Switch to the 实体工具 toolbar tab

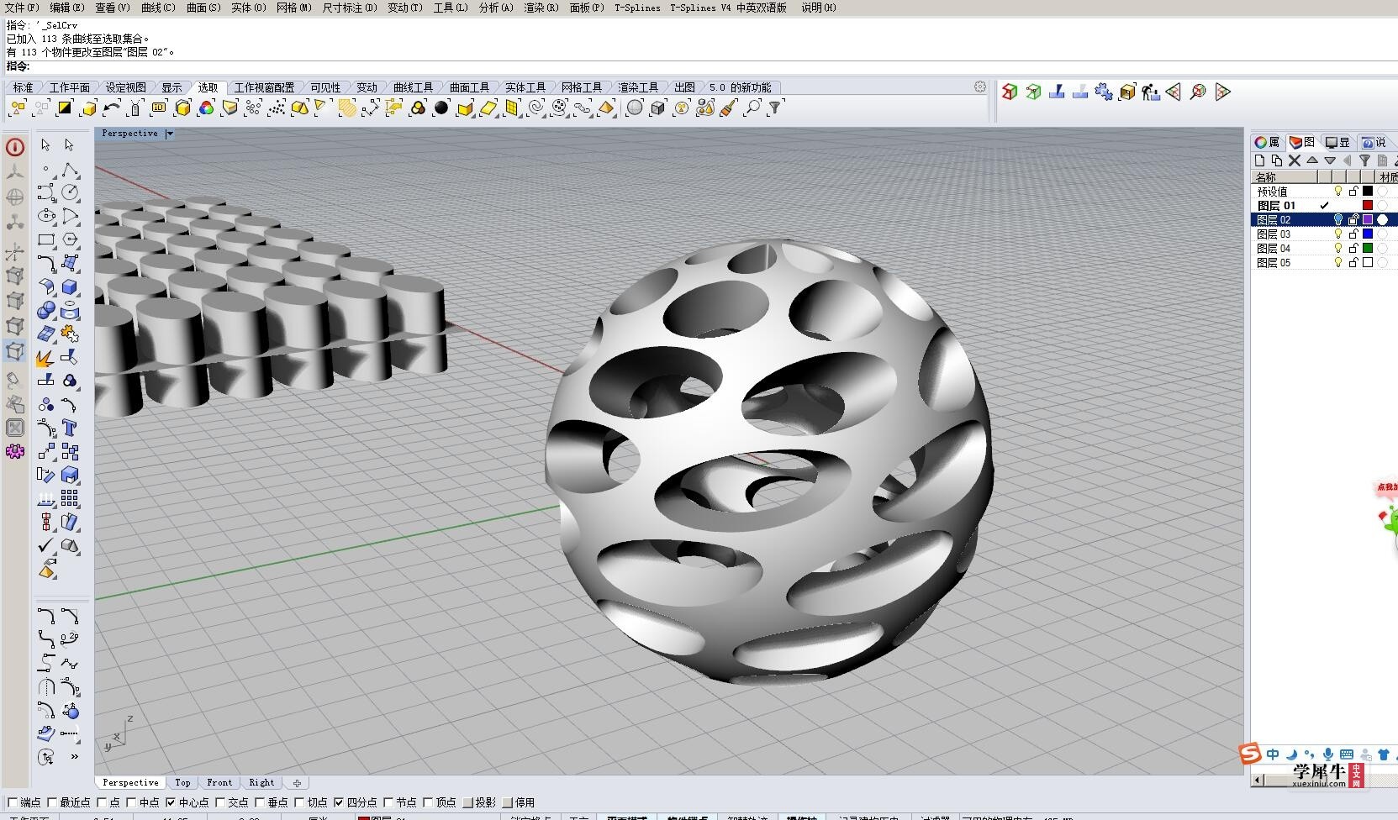(525, 87)
